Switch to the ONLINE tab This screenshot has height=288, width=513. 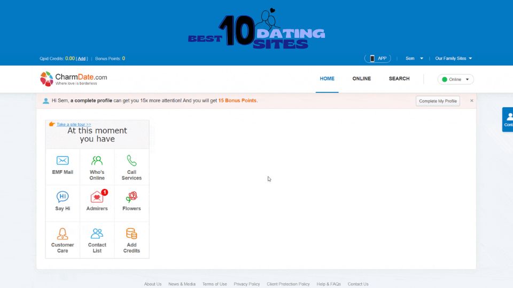click(362, 79)
